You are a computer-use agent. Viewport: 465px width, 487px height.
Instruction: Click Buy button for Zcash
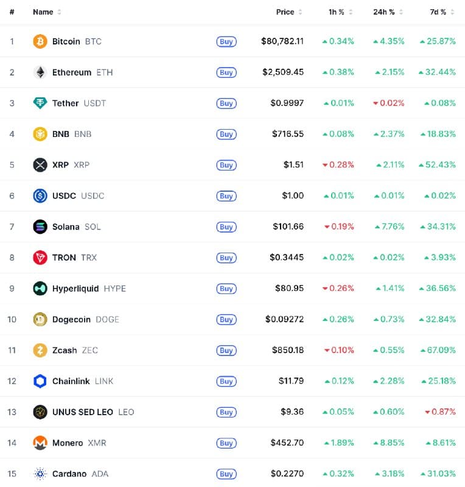pos(226,351)
